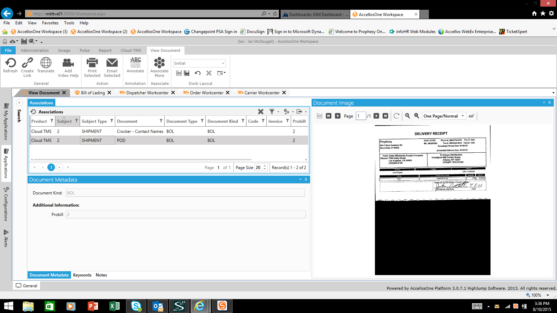Open the Product column filter
The height and width of the screenshot is (313, 557).
(x=52, y=121)
